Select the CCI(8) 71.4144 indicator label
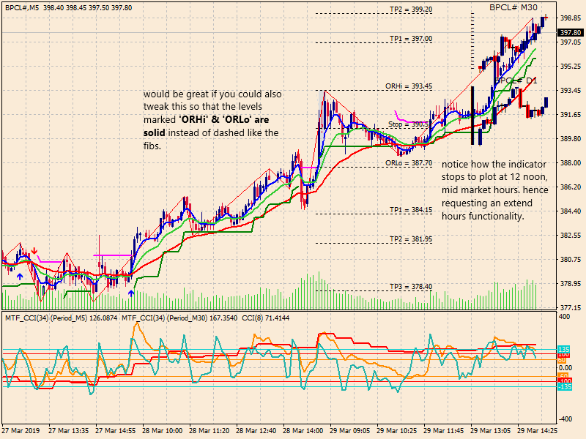Image resolution: width=586 pixels, height=439 pixels. click(x=265, y=318)
